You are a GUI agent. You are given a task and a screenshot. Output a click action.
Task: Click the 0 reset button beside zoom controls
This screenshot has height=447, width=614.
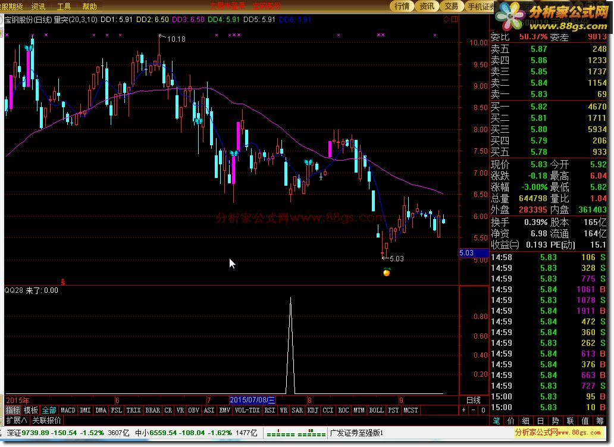pyautogui.click(x=483, y=410)
